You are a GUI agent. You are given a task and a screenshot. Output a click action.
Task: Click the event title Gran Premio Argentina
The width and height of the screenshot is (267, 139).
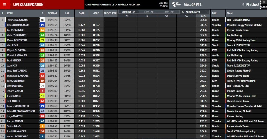[x=113, y=5]
